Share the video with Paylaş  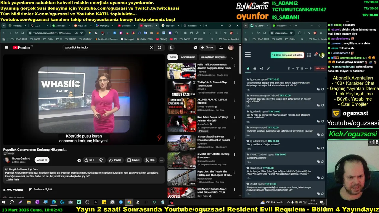115,160
